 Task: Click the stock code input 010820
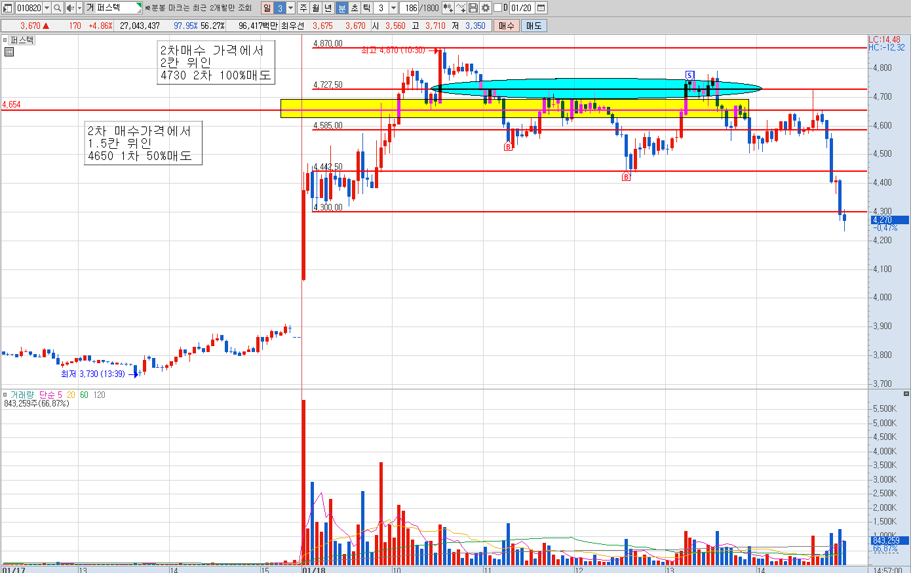pos(29,8)
